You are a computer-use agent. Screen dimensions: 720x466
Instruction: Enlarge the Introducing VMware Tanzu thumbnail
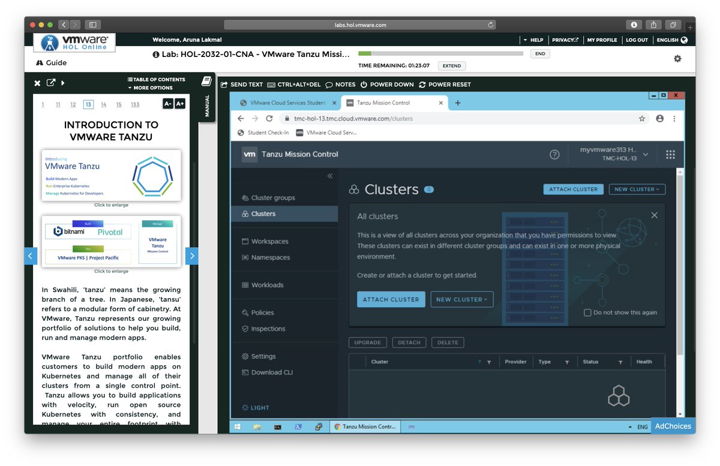tap(111, 175)
